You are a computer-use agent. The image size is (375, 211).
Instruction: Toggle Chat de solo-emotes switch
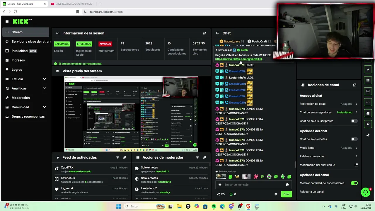(x=354, y=139)
